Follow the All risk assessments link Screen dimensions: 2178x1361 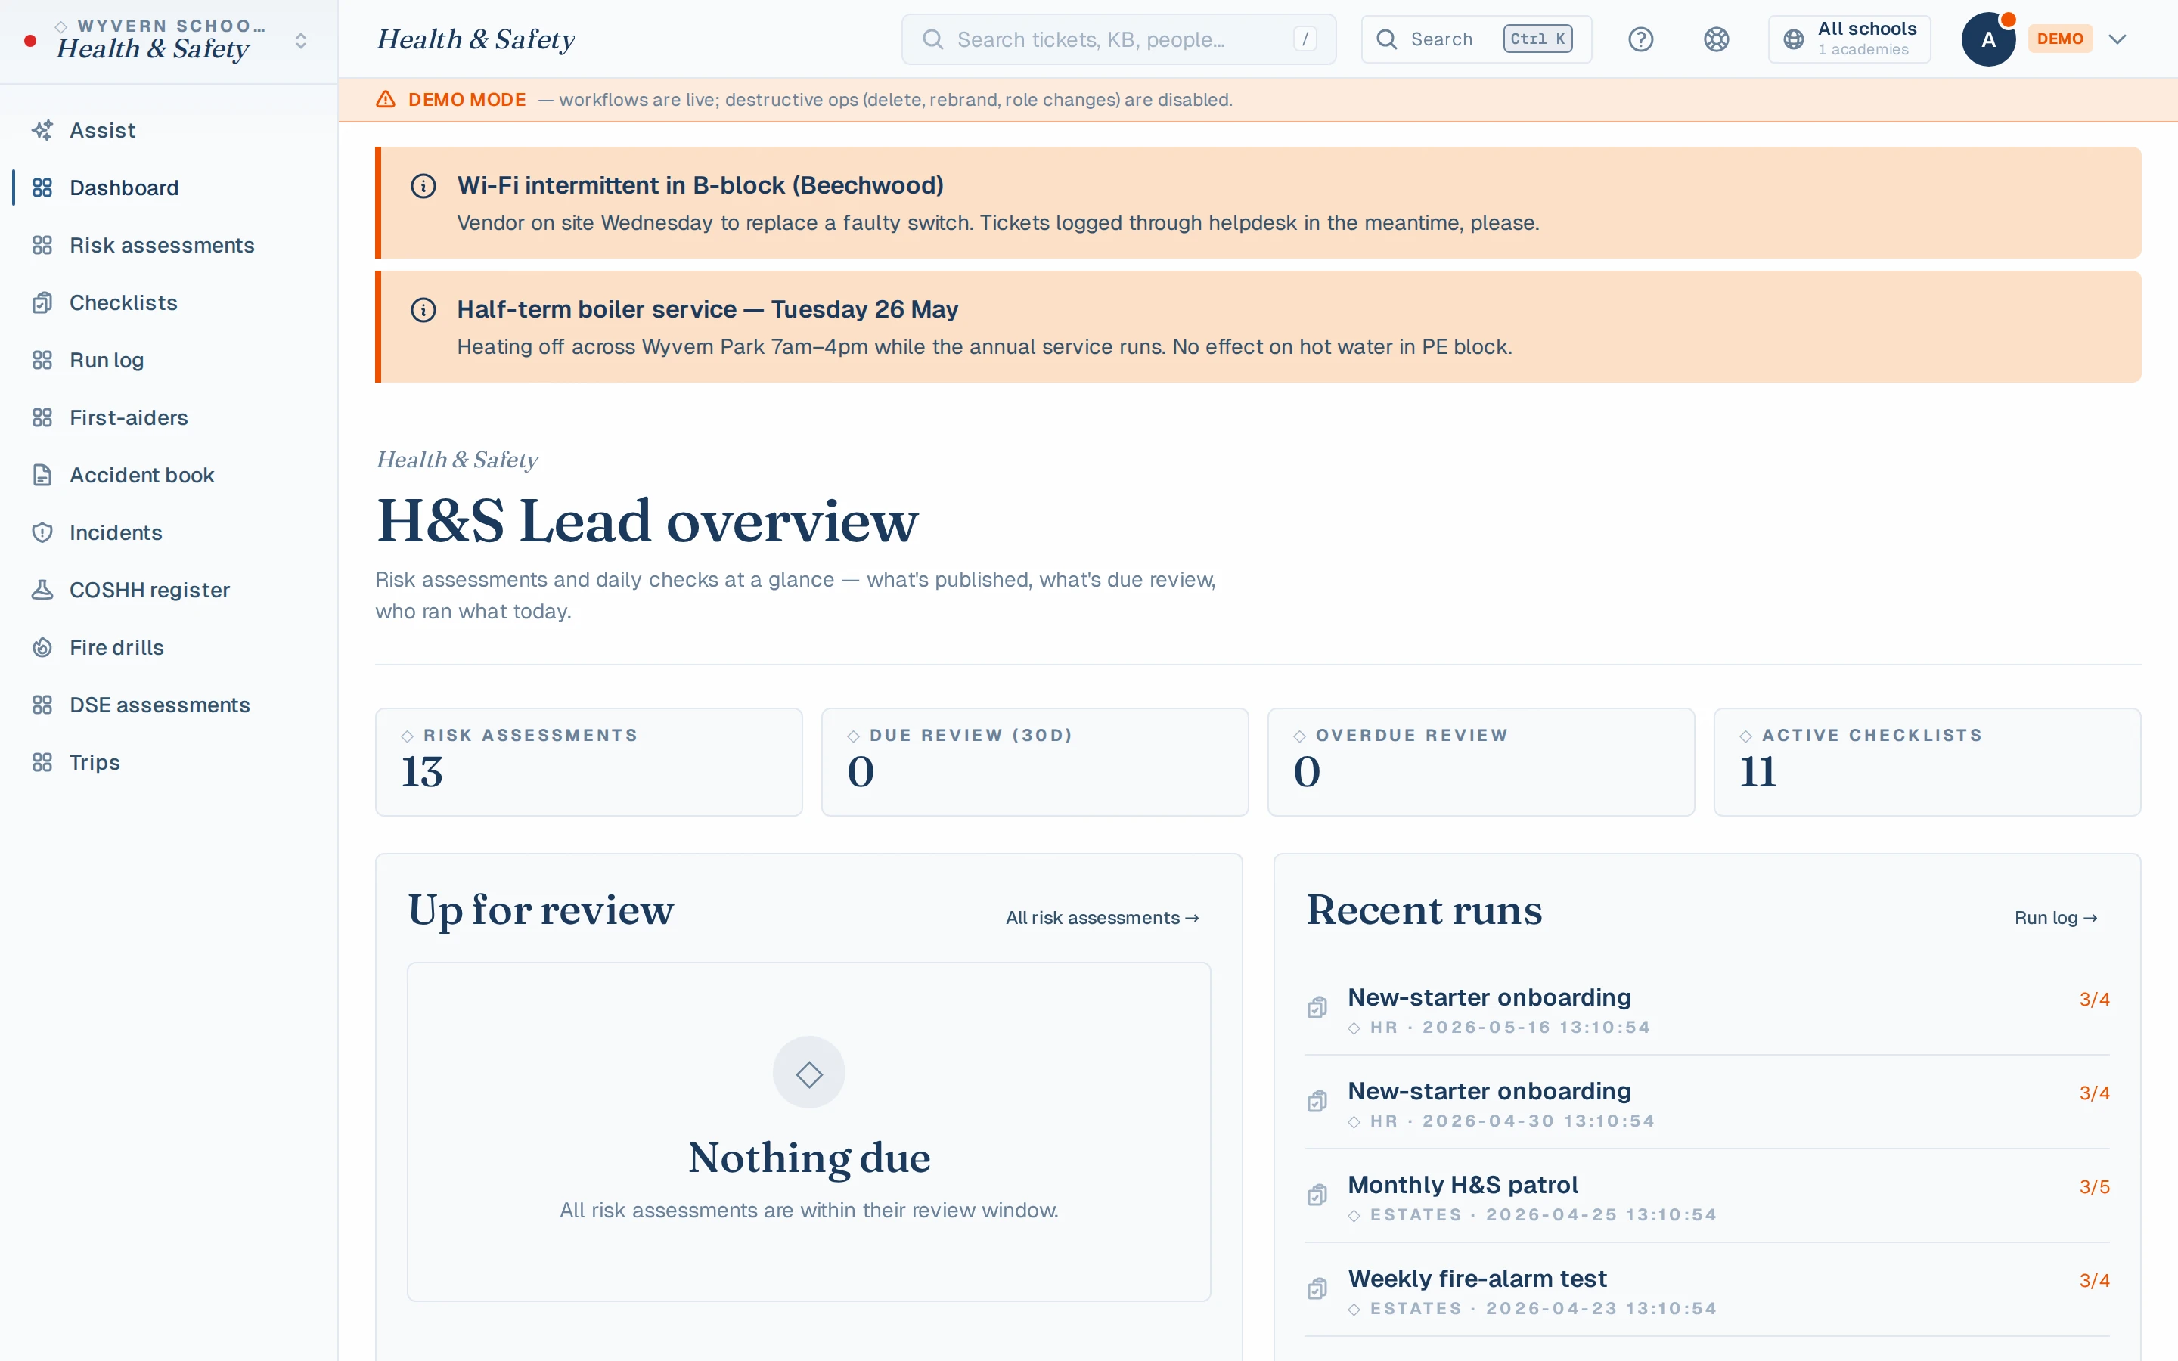click(1103, 918)
